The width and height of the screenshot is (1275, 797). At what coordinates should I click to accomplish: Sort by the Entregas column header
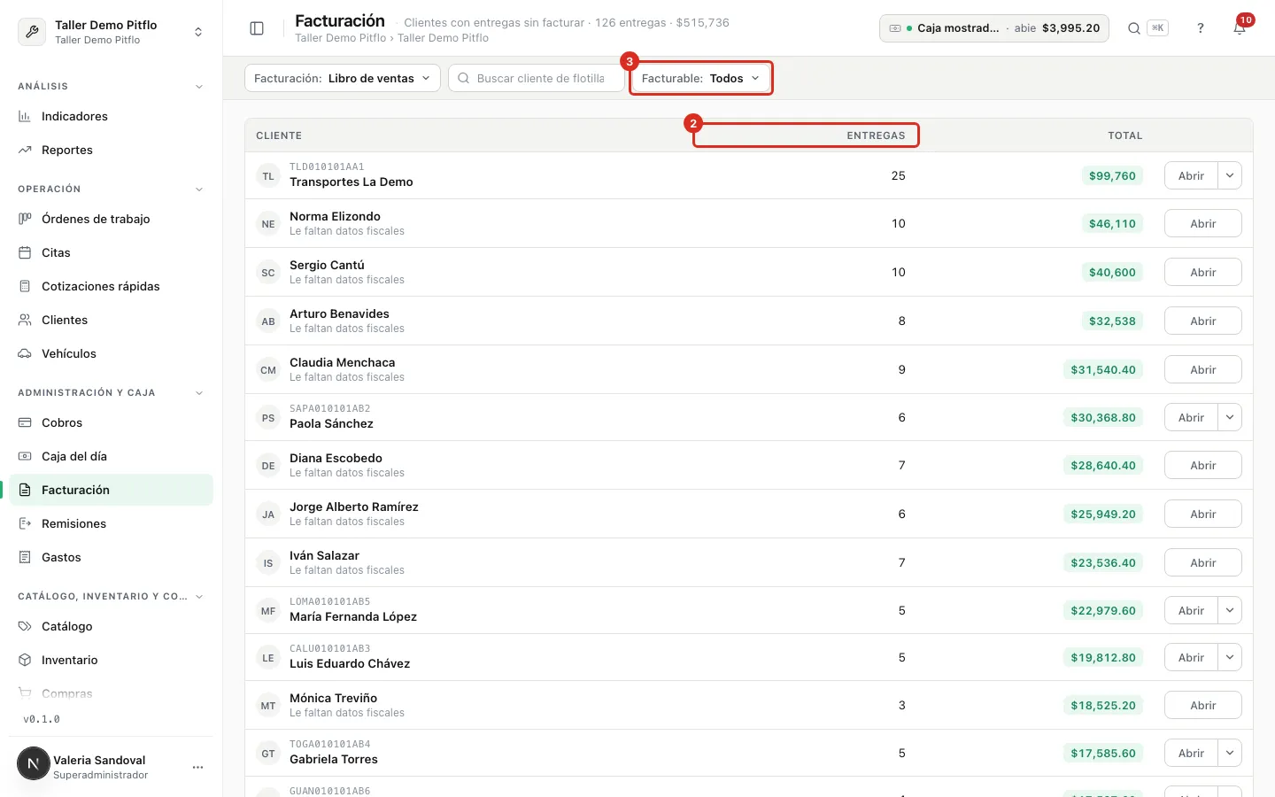[876, 135]
